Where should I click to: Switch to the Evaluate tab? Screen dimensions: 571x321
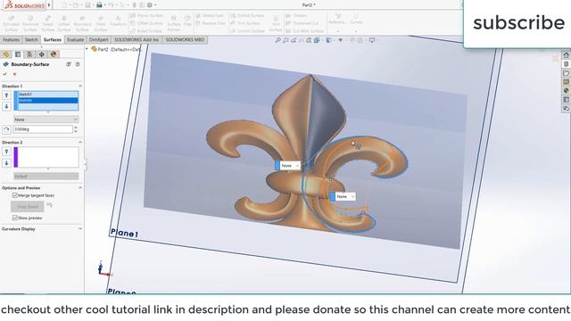point(75,39)
